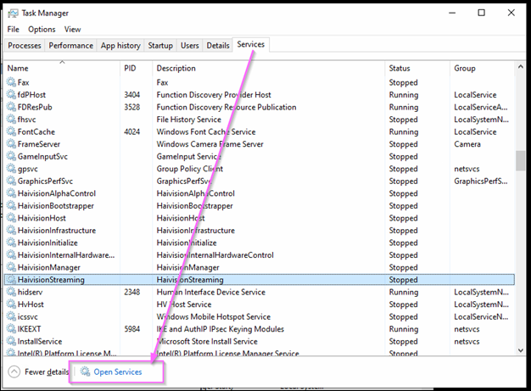Click the service icon beside IKEEXT

coord(11,329)
